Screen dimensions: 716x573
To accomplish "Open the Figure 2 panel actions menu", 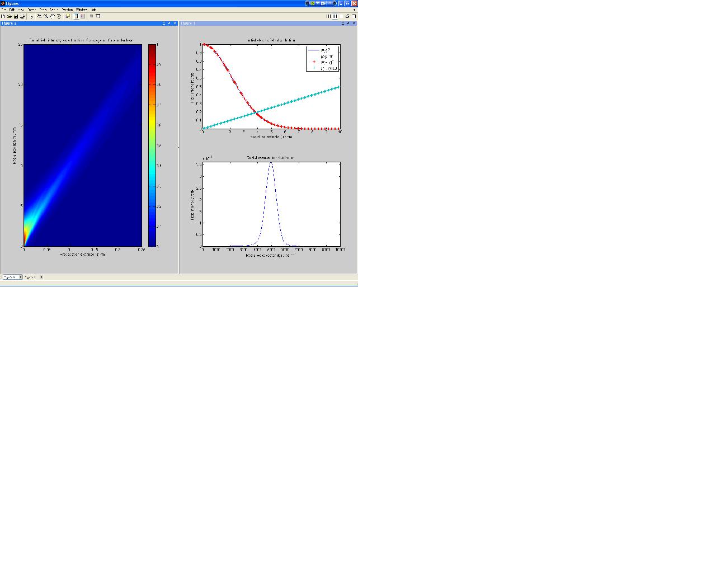I will tap(164, 24).
